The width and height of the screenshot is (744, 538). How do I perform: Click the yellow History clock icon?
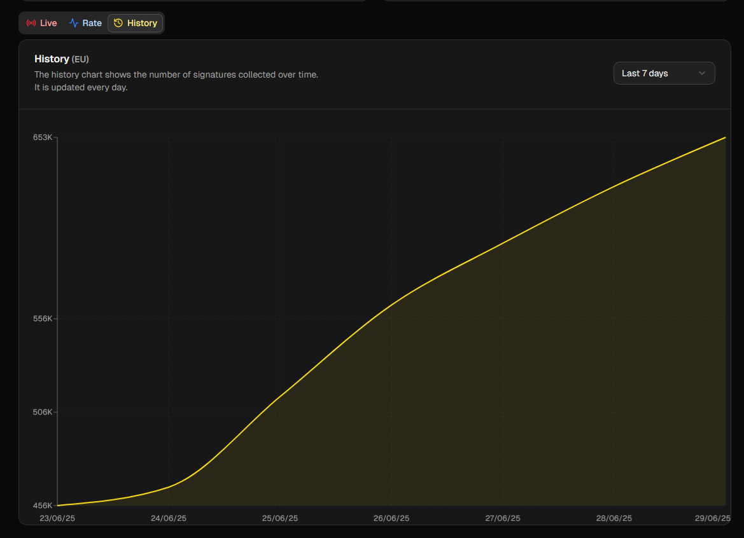click(118, 23)
